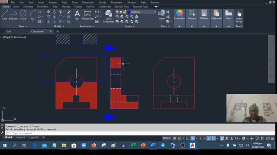Click the navigation bar at right edge
Screen dimensions: 277x155
(271, 59)
